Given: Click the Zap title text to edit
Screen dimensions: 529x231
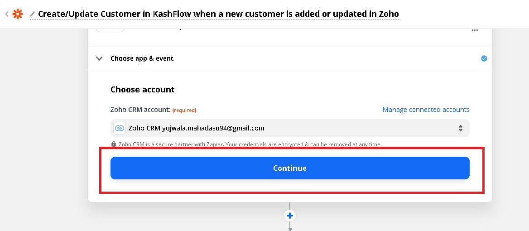Looking at the screenshot, I should pos(218,14).
